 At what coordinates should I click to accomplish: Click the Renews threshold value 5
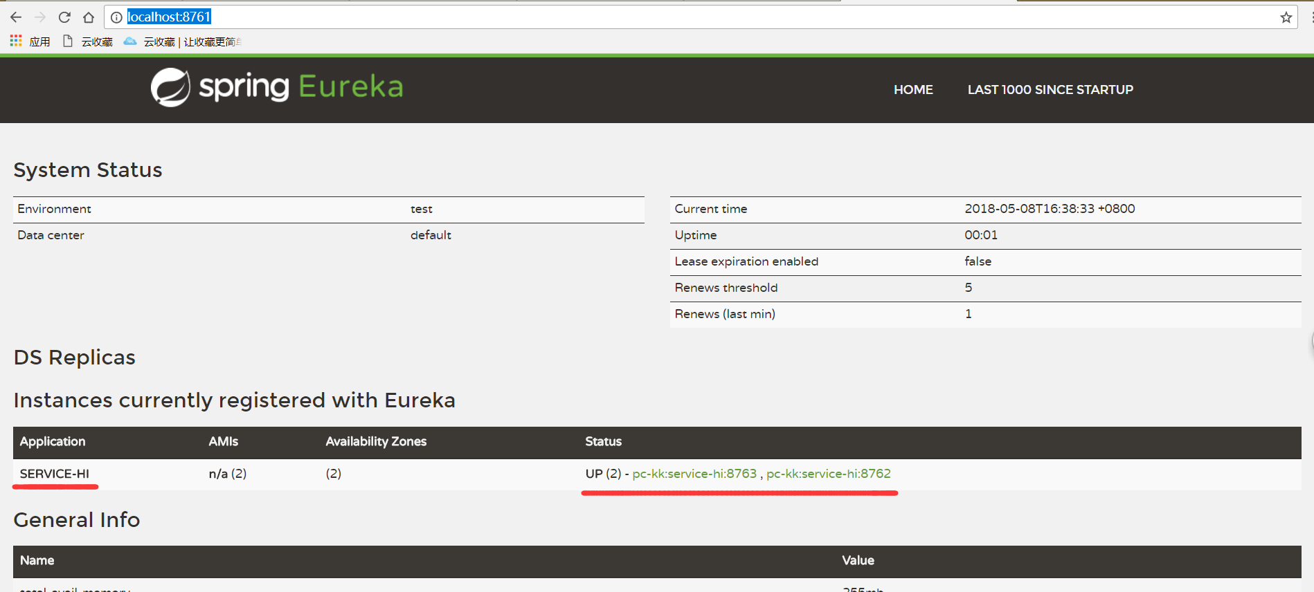[969, 288]
